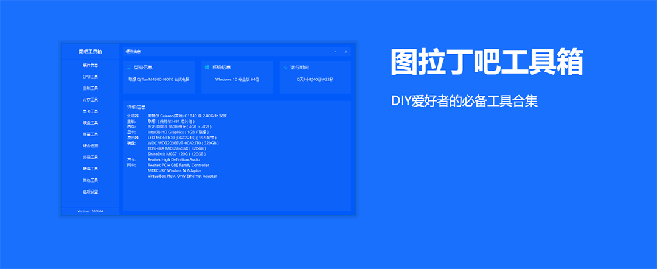Go to 显卡工具 in the sidebar
Viewport: 657px width, 269px height.
[x=90, y=111]
